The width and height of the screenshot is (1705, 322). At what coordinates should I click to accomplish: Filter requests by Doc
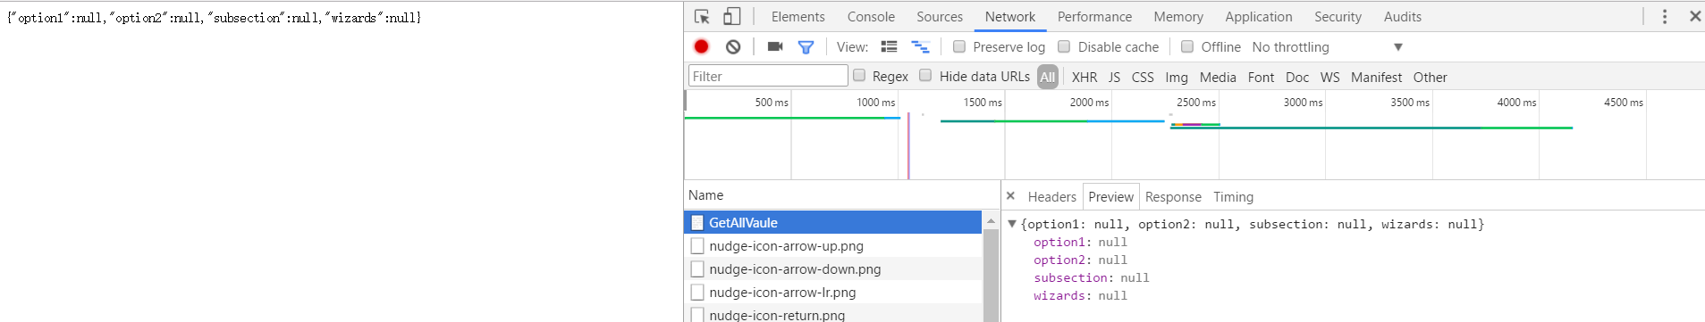coord(1297,77)
